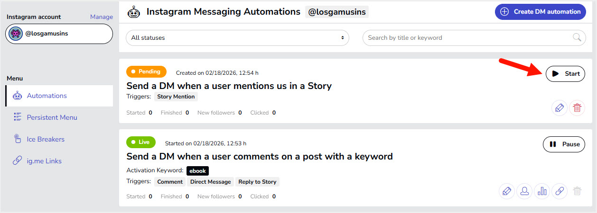Open the @losgamusins account selector
The image size is (597, 213).
pyautogui.click(x=59, y=34)
